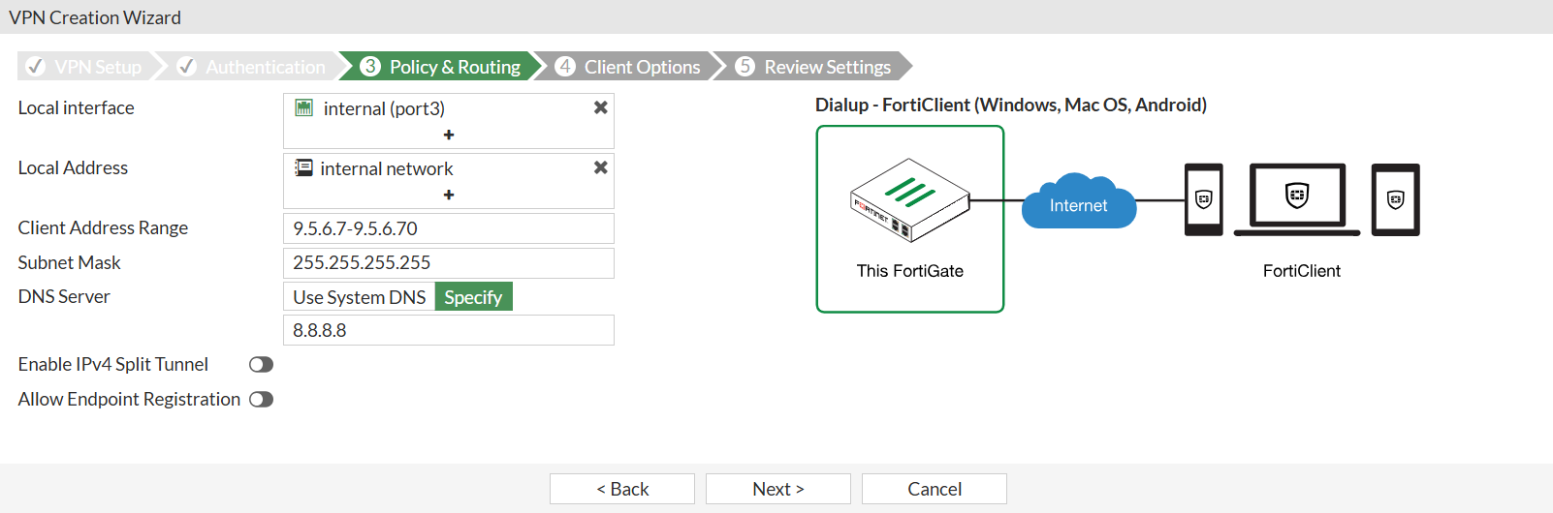This screenshot has height=513, width=1553.
Task: Click the FortiClient laptop icon
Action: click(x=1297, y=199)
